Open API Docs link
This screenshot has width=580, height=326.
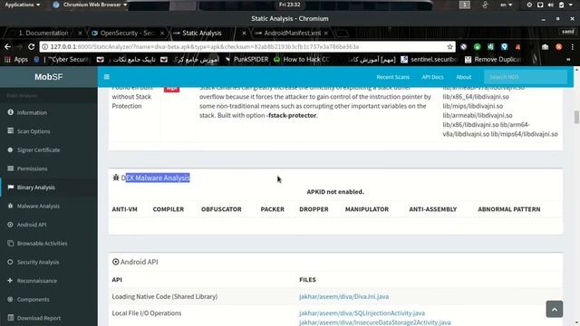[432, 77]
